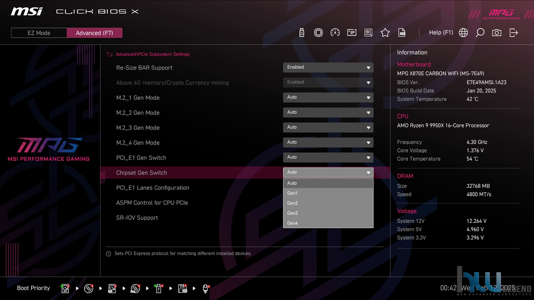Click the Boot Priority label
Image resolution: width=534 pixels, height=300 pixels.
33,288
